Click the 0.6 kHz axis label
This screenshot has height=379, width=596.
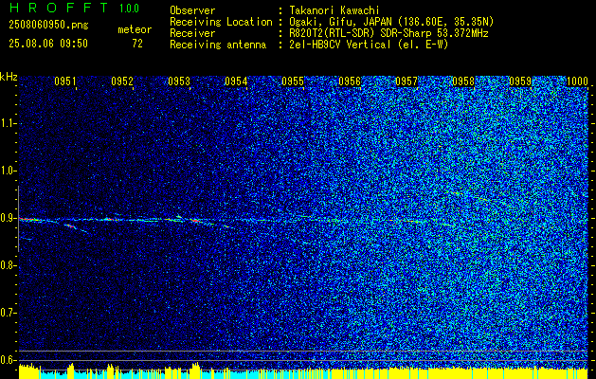pyautogui.click(x=9, y=360)
